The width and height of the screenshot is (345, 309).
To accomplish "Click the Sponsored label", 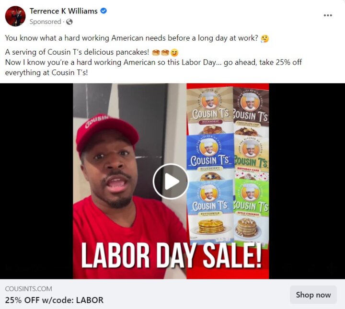I will 46,22.
